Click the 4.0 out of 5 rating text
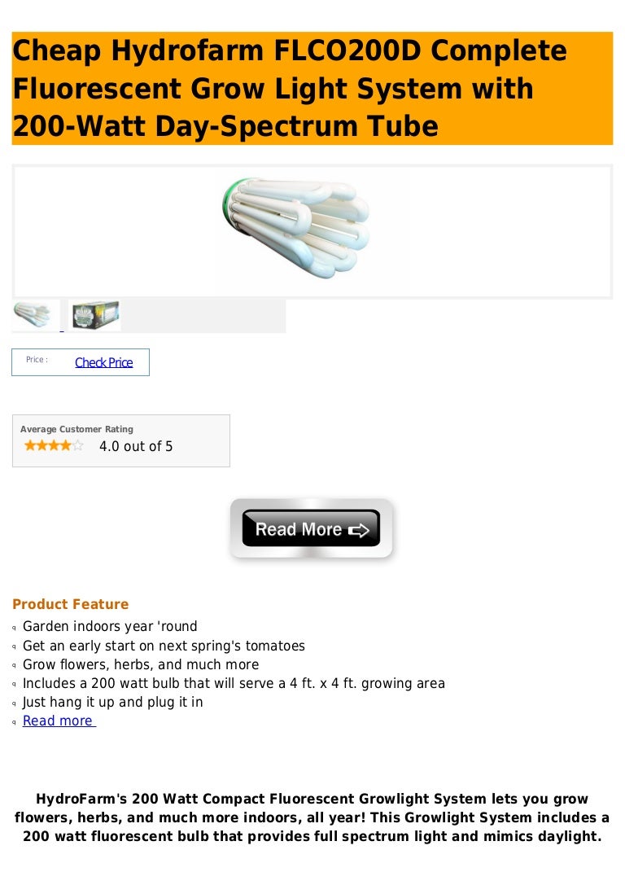 (x=136, y=446)
